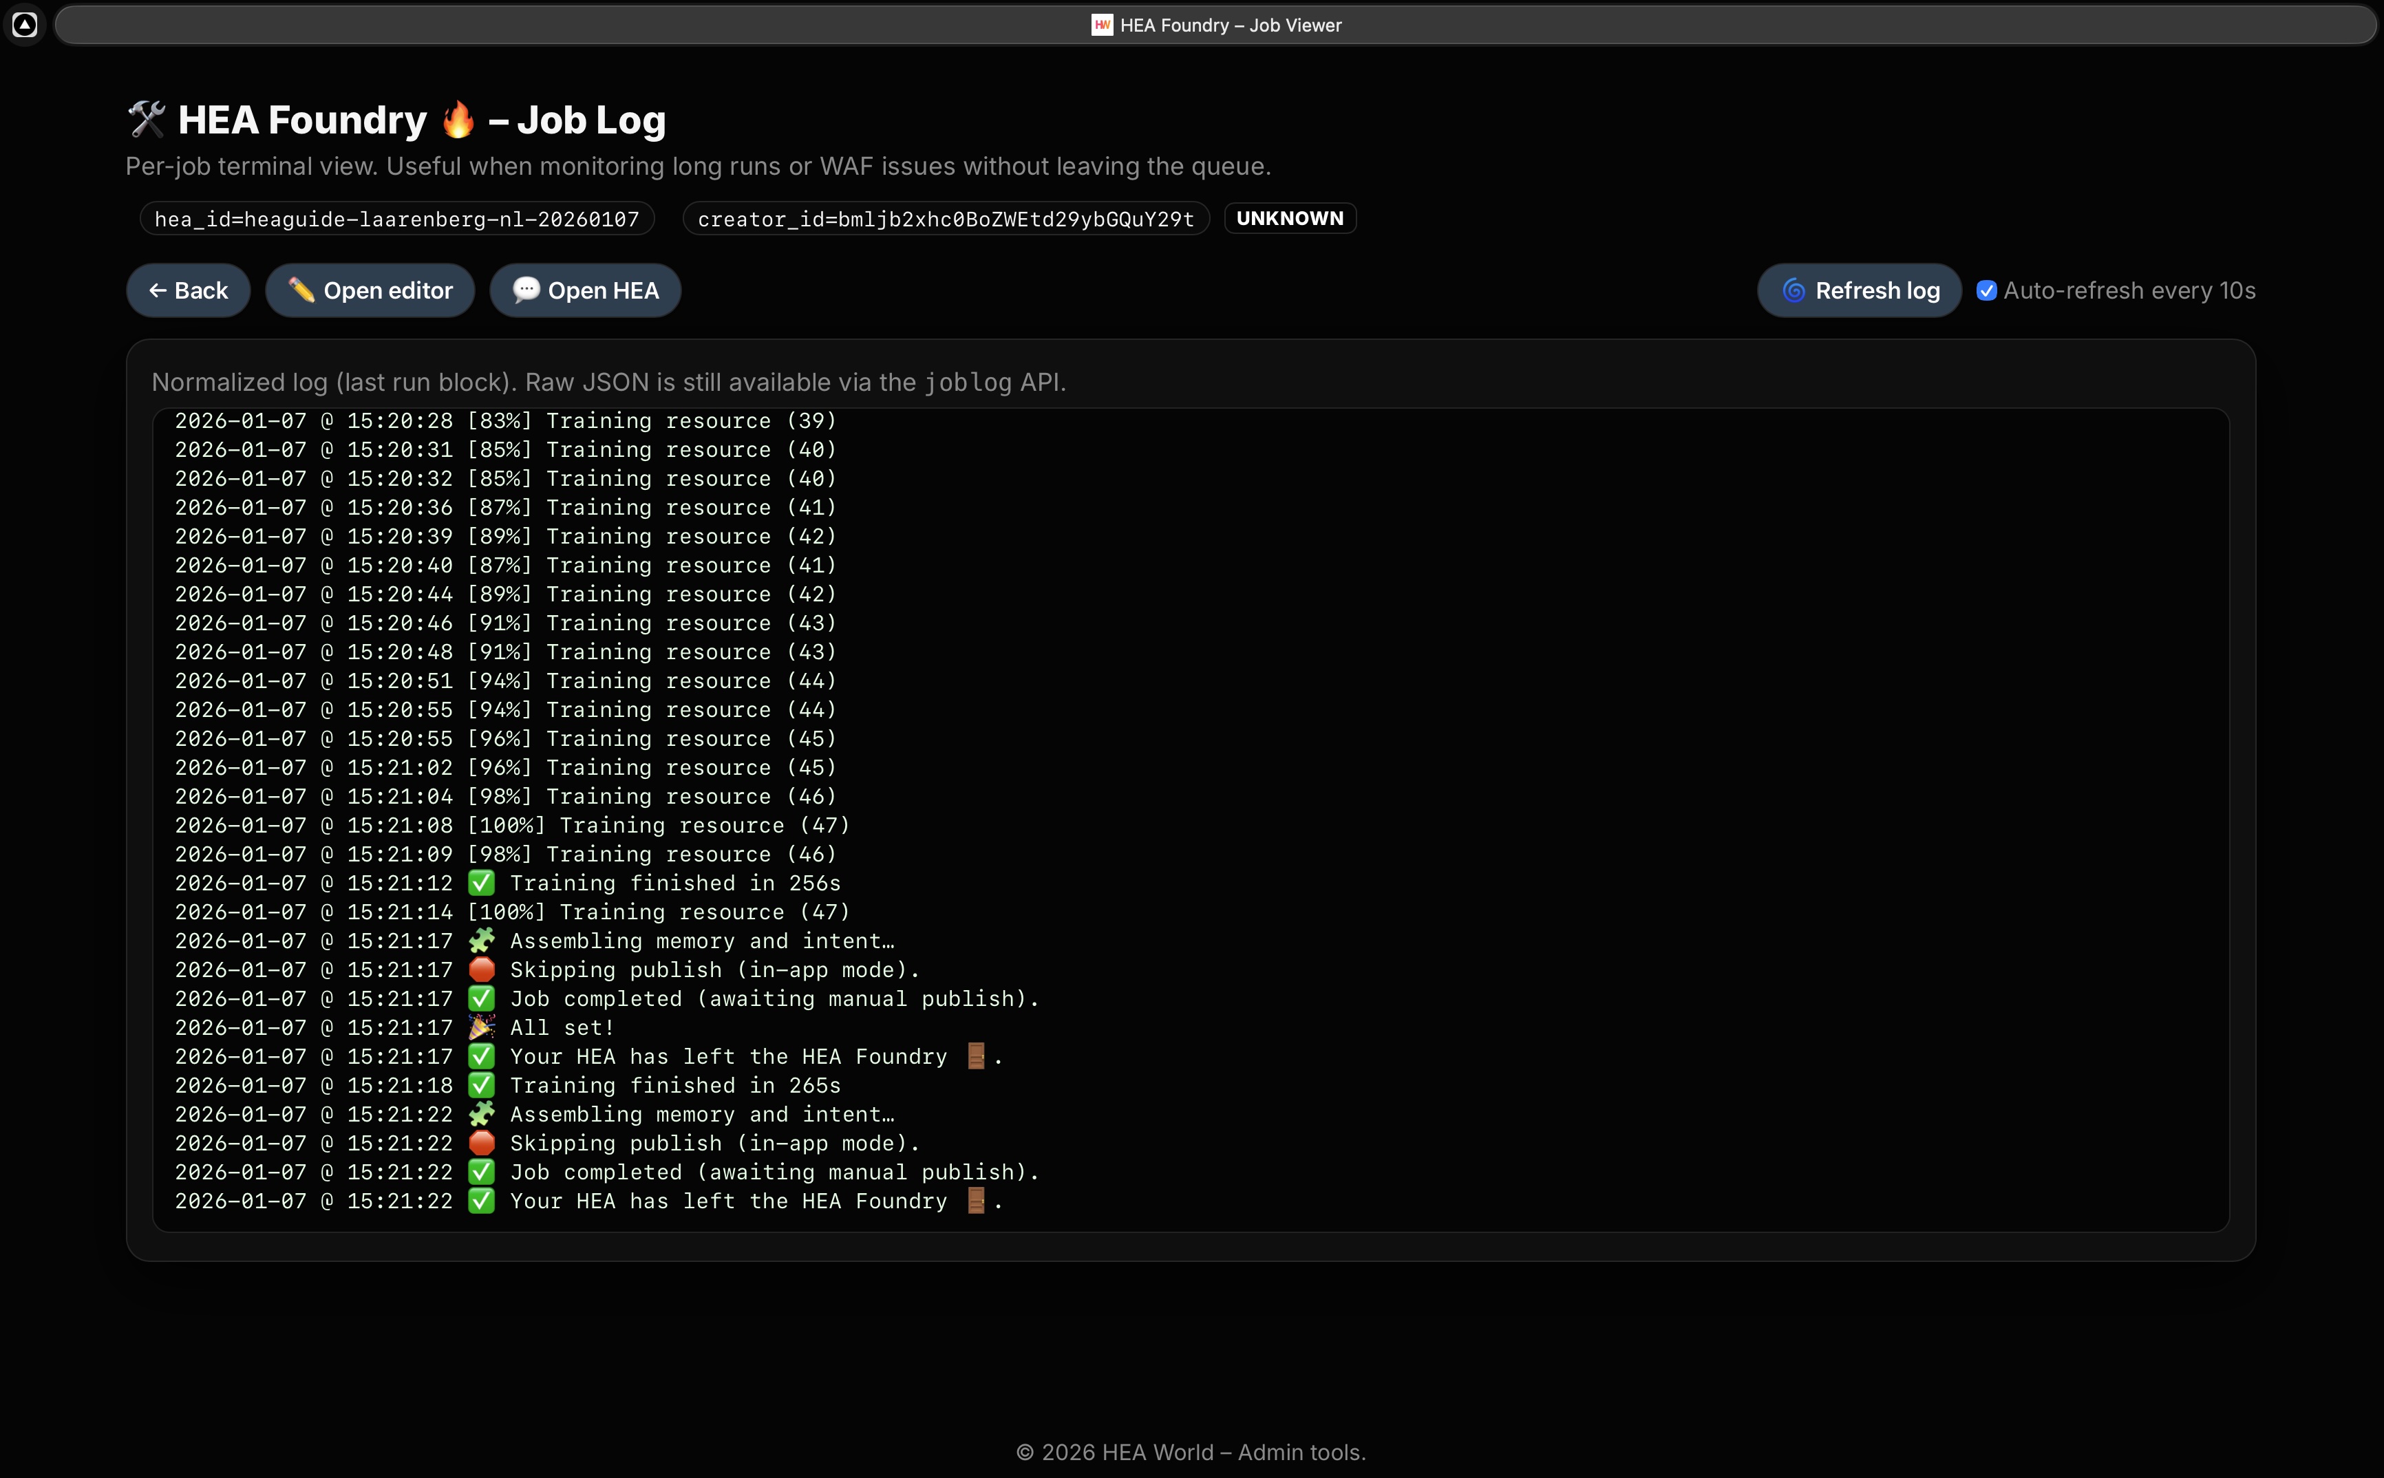Open the HEA editor
The height and width of the screenshot is (1478, 2384).
pos(370,290)
